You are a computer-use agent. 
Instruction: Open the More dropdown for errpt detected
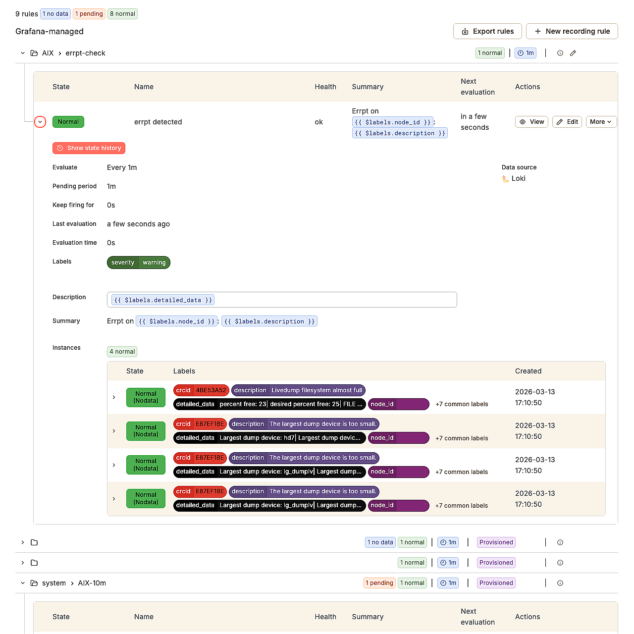point(601,122)
